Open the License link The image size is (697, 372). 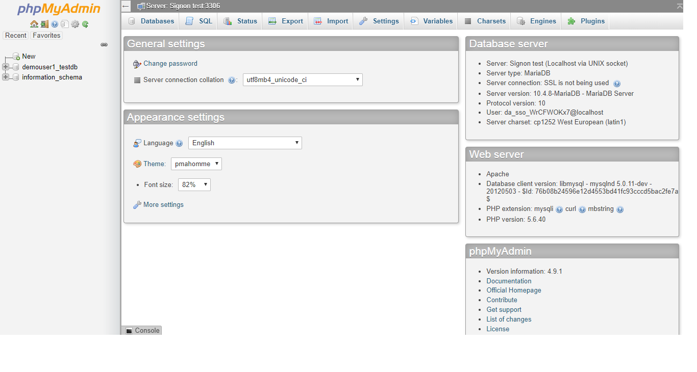(497, 329)
